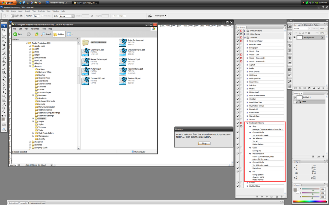Toggle the checkmark next to PostScript Patterns action

click(x=238, y=123)
